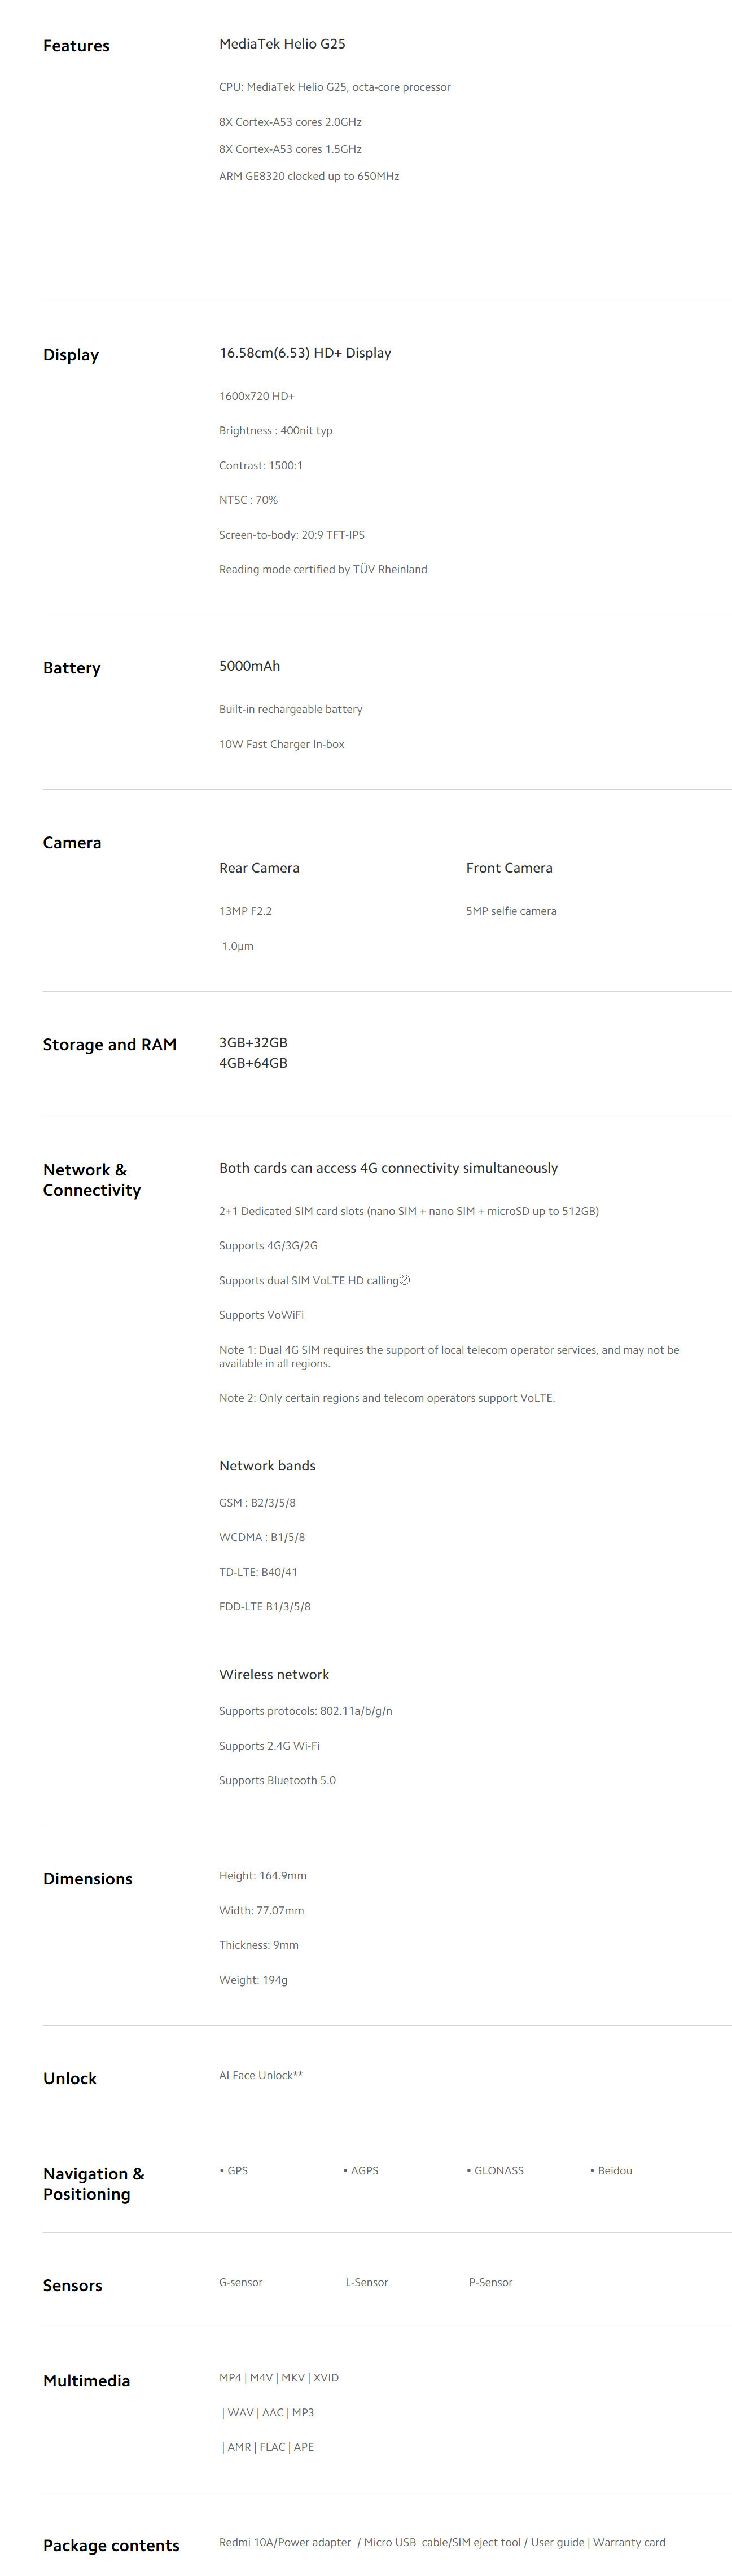Click the Wireless network subheading
Viewport: 732px width, 2576px height.
tap(274, 1675)
